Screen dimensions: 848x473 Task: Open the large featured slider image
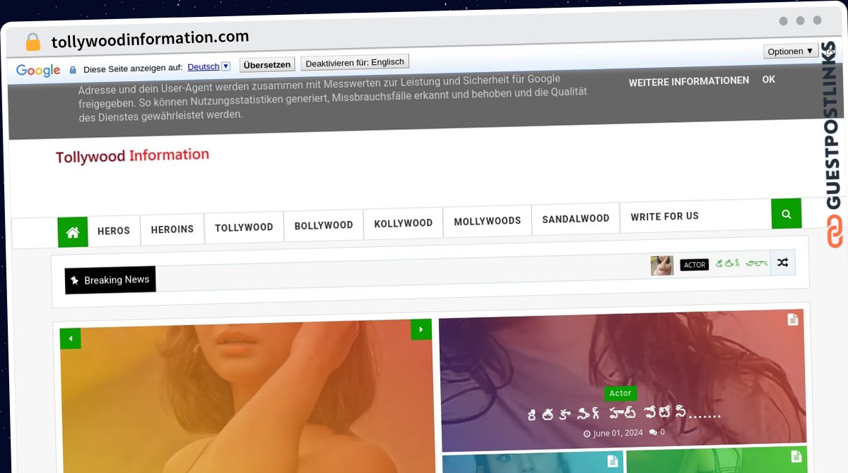pos(248,397)
